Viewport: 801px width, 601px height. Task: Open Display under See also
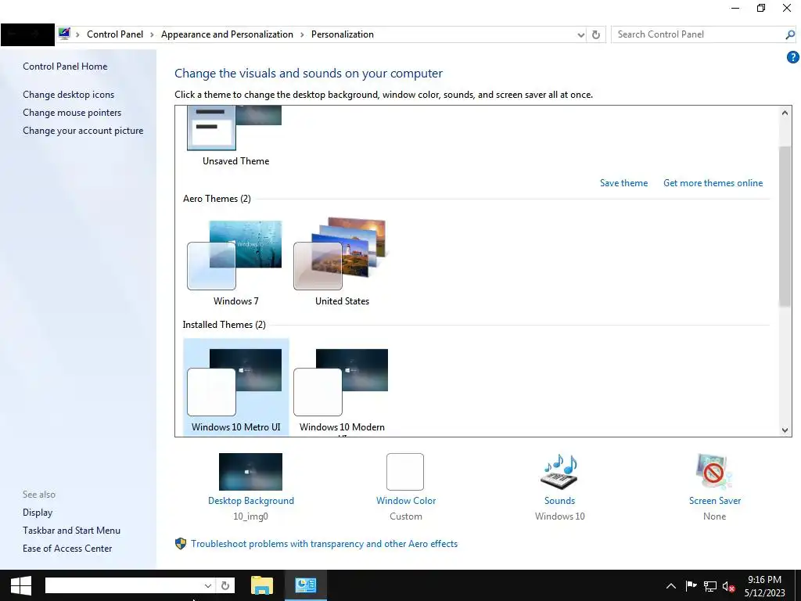[x=38, y=513]
